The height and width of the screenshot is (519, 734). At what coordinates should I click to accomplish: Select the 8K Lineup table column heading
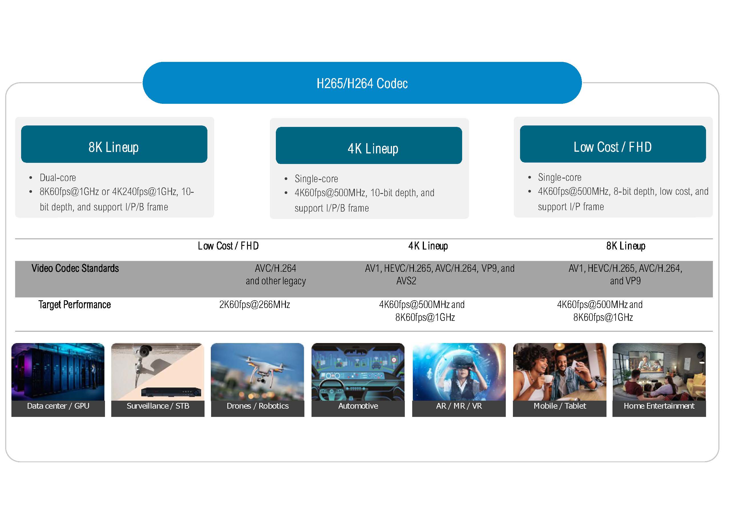pyautogui.click(x=626, y=246)
